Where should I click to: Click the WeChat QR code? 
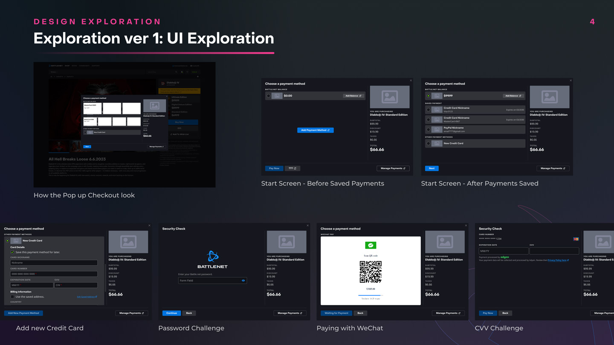(x=371, y=272)
